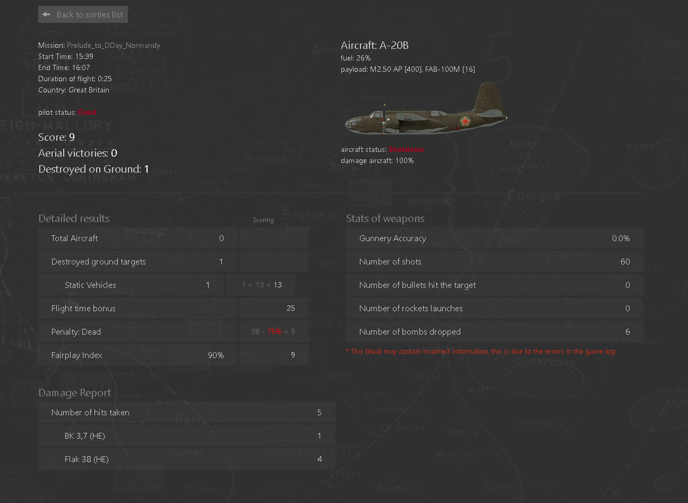Viewport: 688px width, 503px height.
Task: Click the Flight time bonus row
Action: coord(137,309)
